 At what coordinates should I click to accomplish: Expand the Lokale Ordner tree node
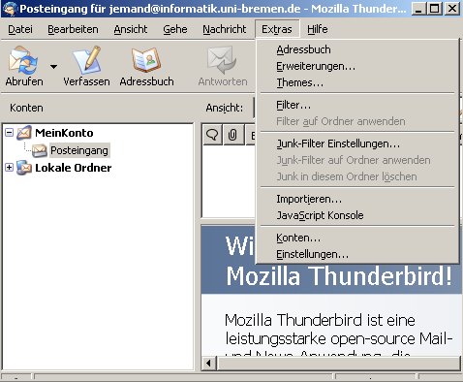click(10, 168)
